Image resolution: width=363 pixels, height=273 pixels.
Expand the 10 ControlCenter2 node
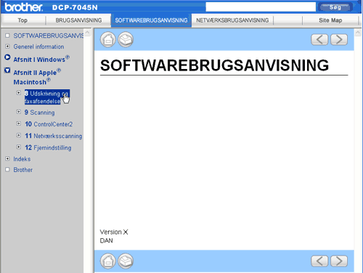pos(19,123)
